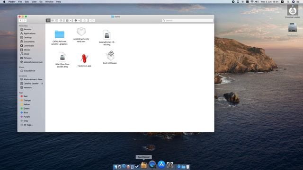The width and height of the screenshot is (303, 170).
Task: Open QuickTime Player from the Dock
Action: pos(152,165)
